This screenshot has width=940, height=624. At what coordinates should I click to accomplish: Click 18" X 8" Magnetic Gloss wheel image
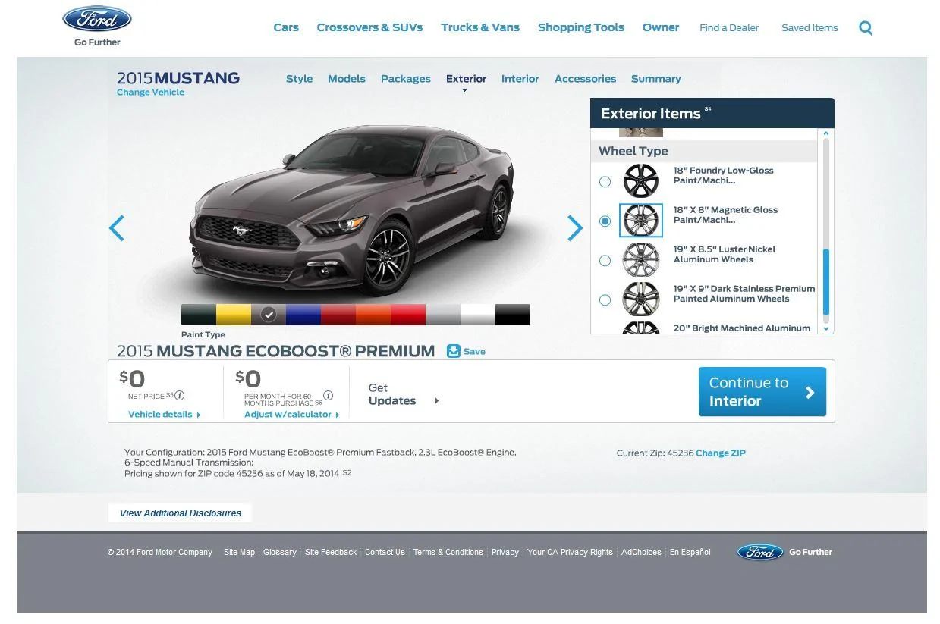tap(641, 221)
